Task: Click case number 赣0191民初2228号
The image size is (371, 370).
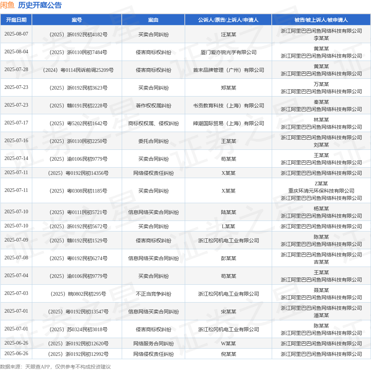Action: click(x=78, y=106)
